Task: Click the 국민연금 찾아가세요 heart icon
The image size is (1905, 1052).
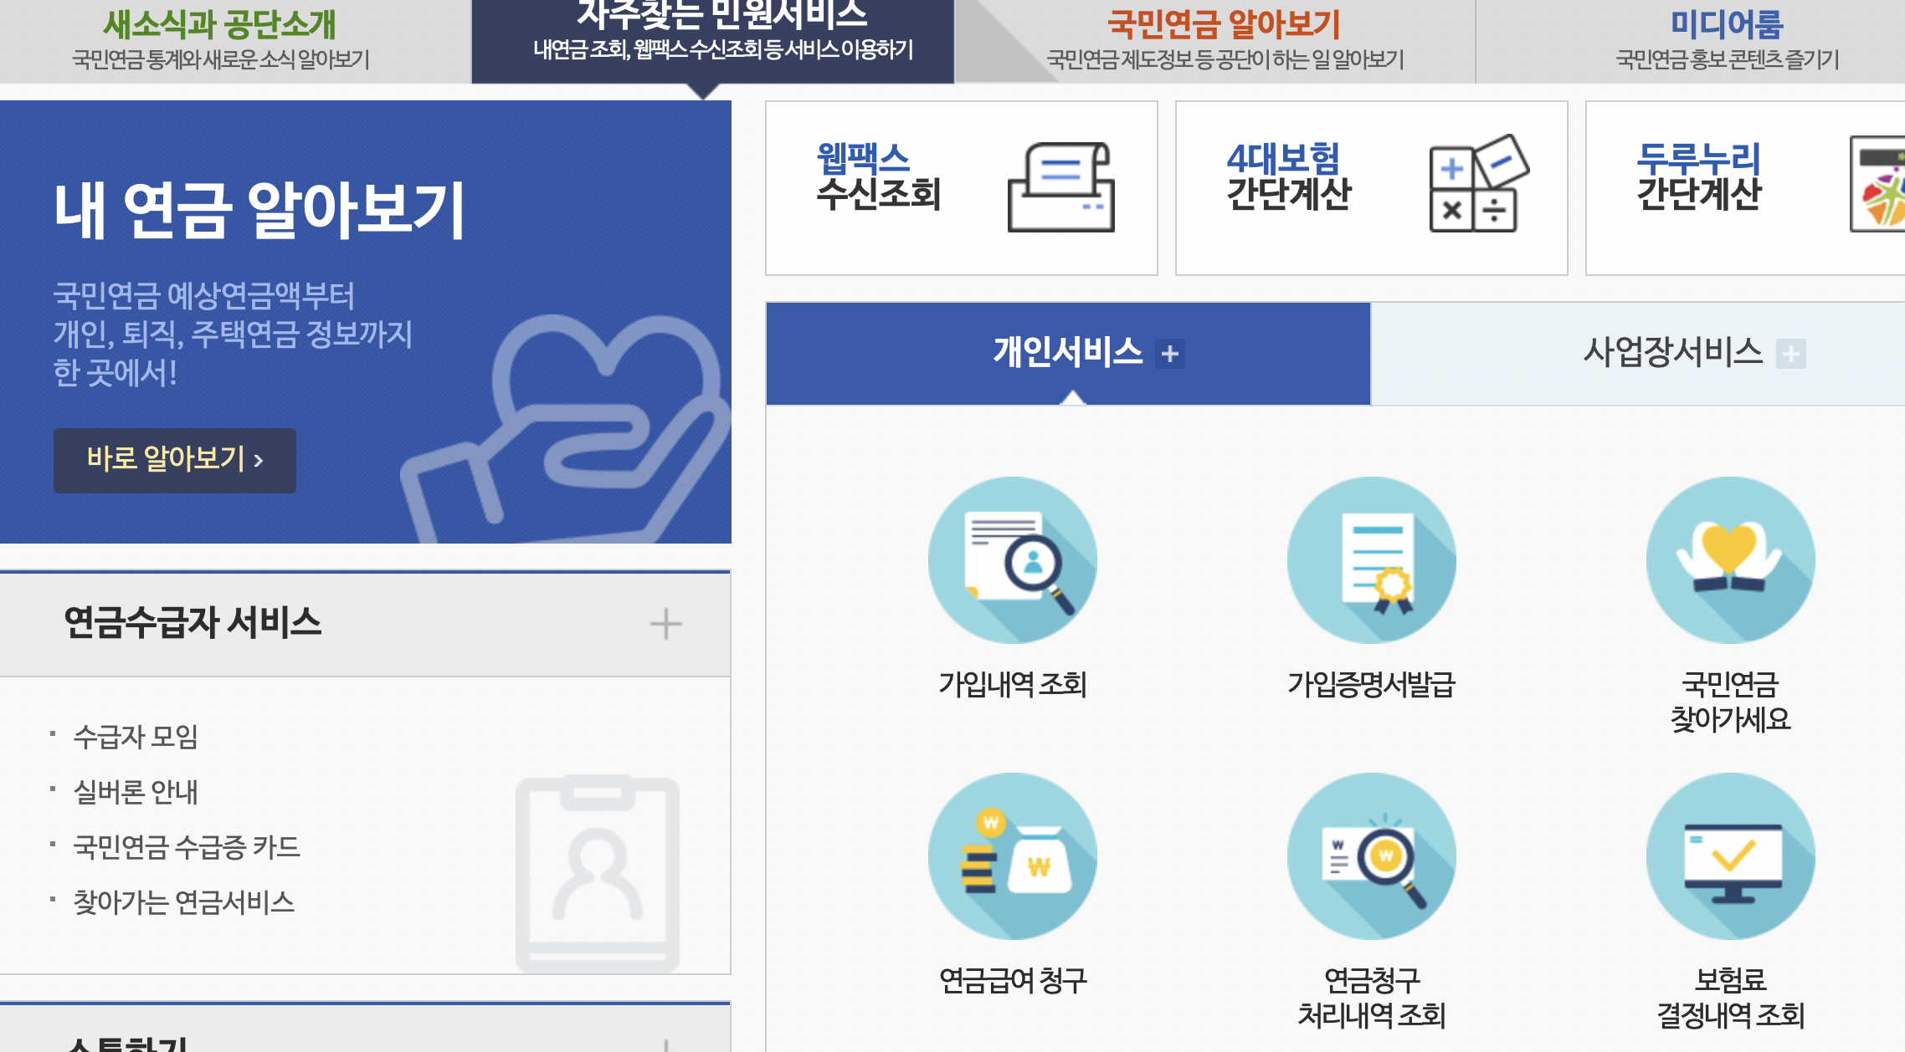Action: (x=1729, y=560)
